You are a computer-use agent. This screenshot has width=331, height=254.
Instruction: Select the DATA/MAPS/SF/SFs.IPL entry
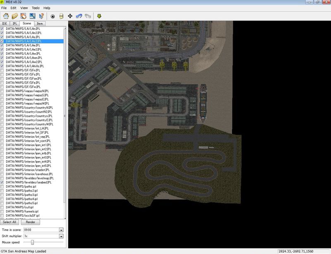pos(23,75)
